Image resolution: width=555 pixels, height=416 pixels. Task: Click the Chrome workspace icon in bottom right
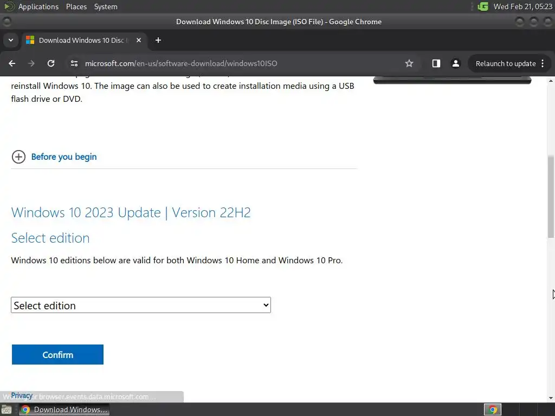pos(492,409)
